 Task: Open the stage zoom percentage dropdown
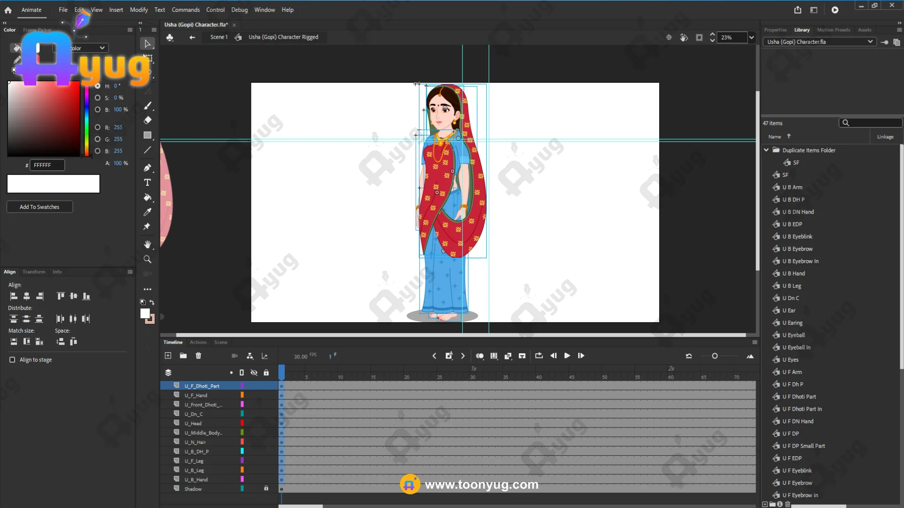[751, 38]
